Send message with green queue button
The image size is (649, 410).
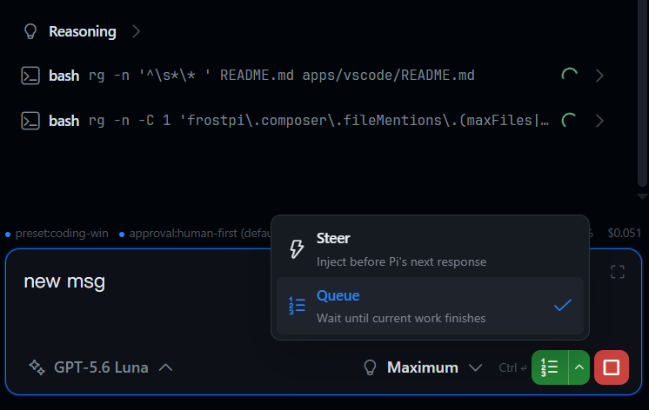point(550,367)
